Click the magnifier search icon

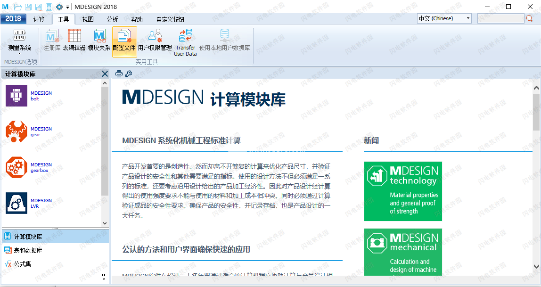[530, 19]
